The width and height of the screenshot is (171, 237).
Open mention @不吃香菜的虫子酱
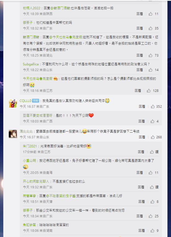coord(61,196)
